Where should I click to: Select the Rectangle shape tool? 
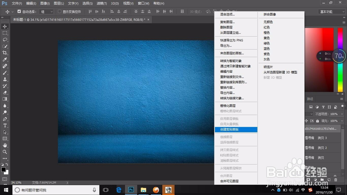(5, 139)
